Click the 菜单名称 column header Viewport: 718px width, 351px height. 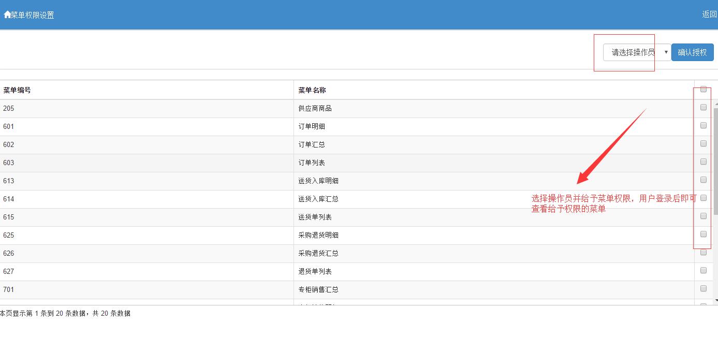pyautogui.click(x=312, y=90)
